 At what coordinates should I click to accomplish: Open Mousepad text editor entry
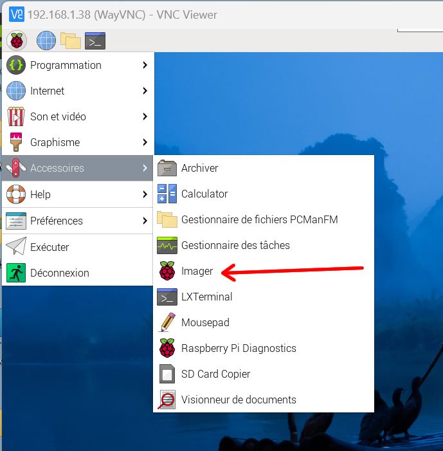[264, 322]
